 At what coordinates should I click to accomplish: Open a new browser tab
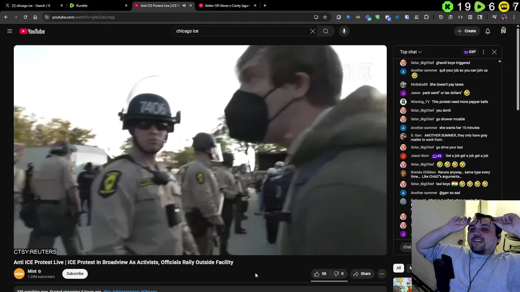pos(265,6)
